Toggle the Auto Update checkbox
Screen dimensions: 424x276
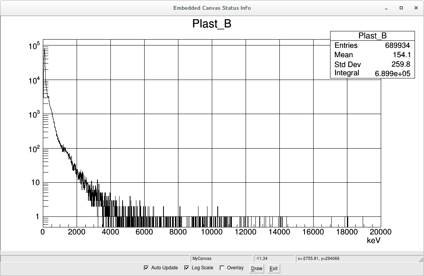click(146, 268)
